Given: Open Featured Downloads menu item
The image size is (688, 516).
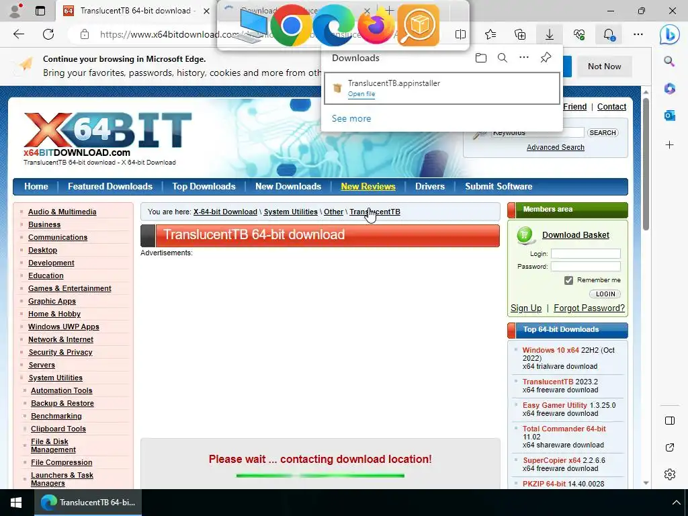Looking at the screenshot, I should point(110,187).
